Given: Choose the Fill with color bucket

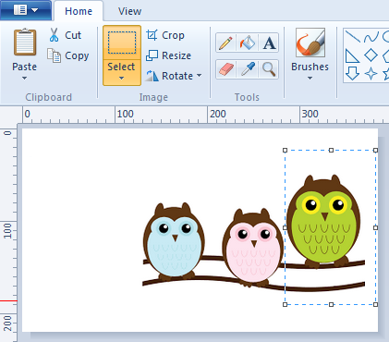Looking at the screenshot, I should click(248, 43).
